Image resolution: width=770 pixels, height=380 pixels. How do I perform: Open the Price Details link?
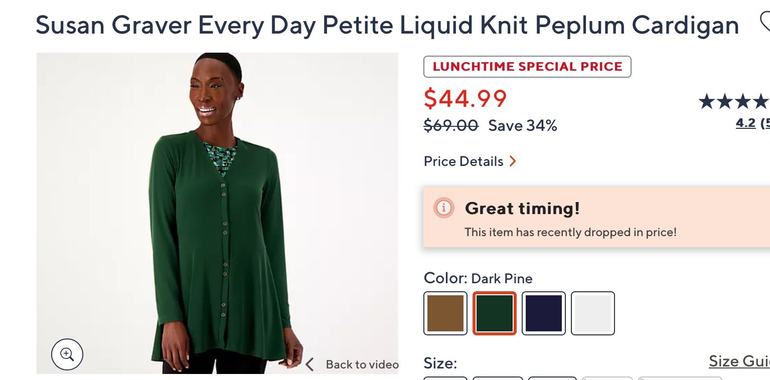point(464,161)
